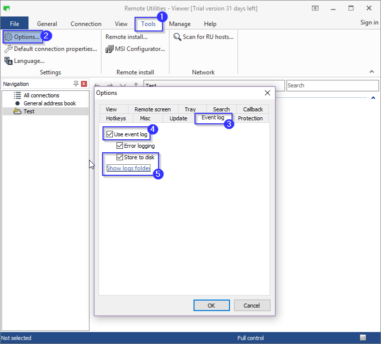This screenshot has width=381, height=344.
Task: Open the Show logs folder link
Action: 128,168
